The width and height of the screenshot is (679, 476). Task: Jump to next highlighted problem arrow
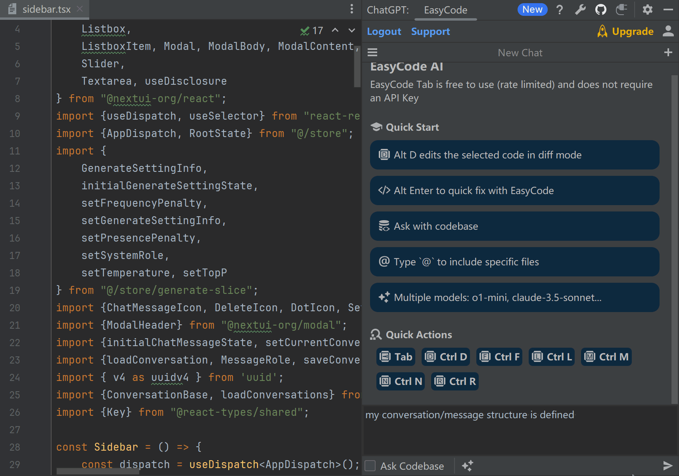pos(351,30)
